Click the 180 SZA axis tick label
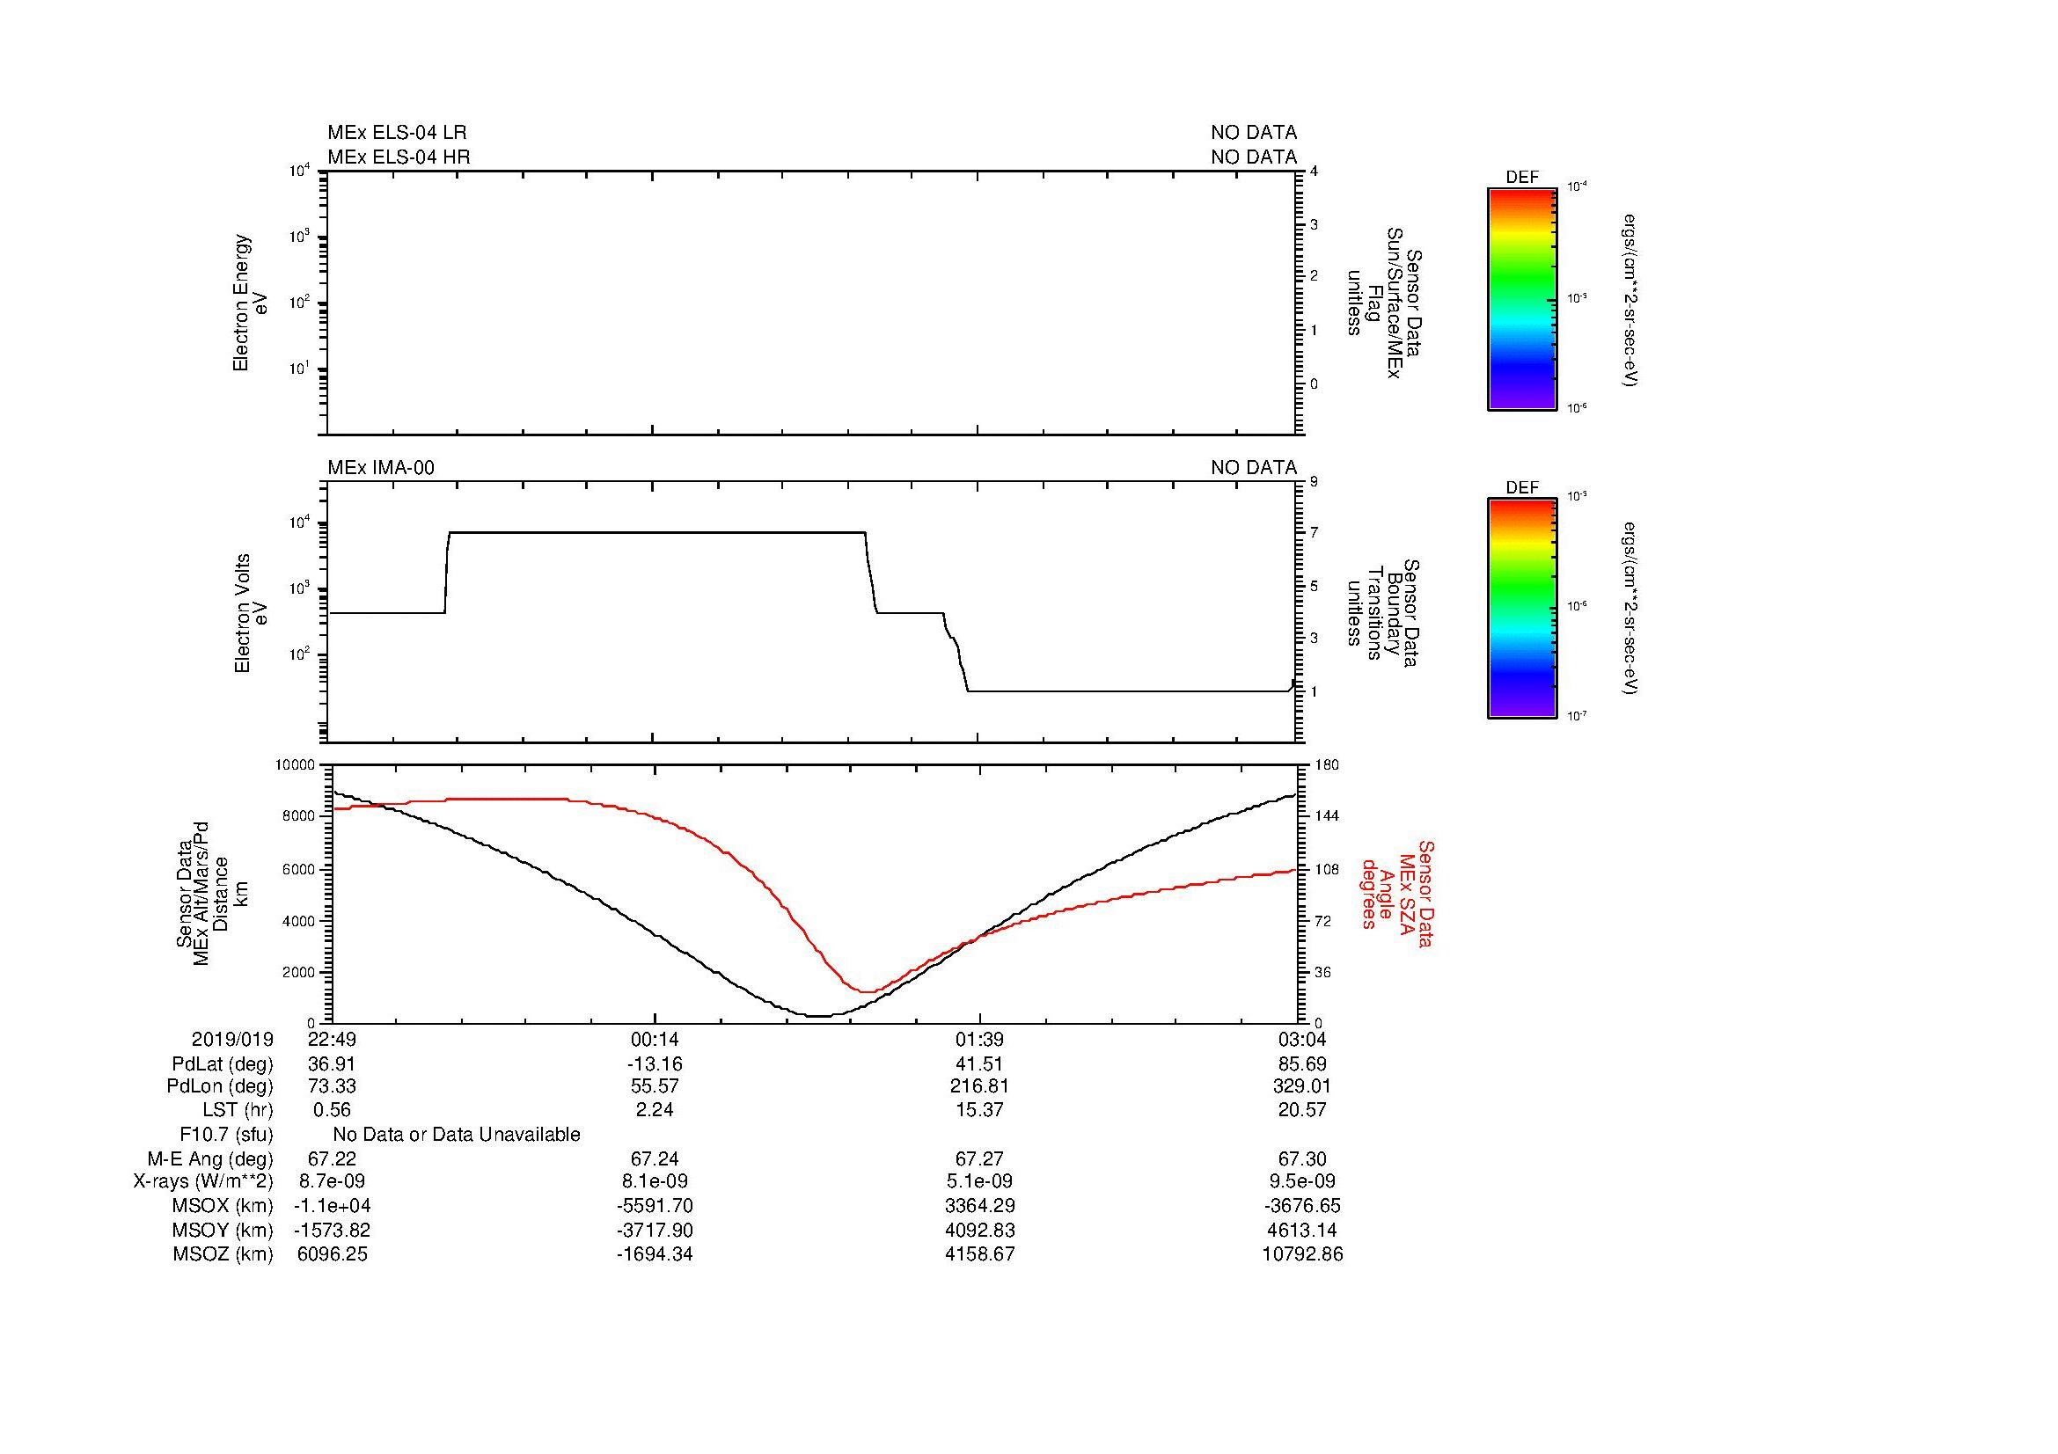The height and width of the screenshot is (1454, 2058). (x=1327, y=765)
